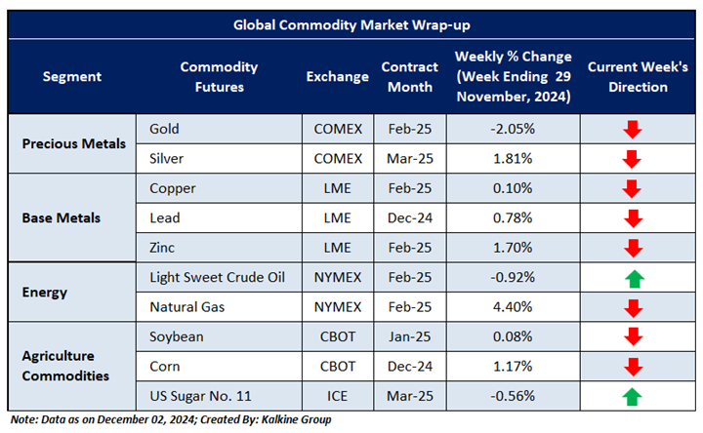Viewport: 703px width, 433px height.
Task: Select the Light Sweet Crude Oil cell
Action: click(217, 277)
